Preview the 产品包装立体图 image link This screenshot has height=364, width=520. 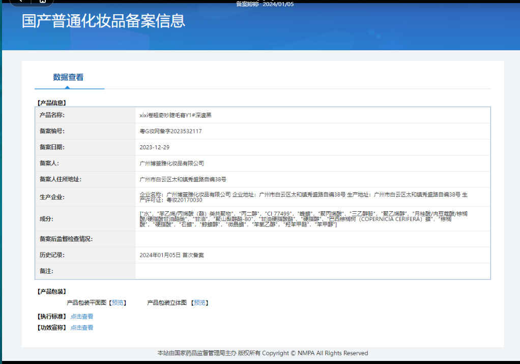click(199, 303)
